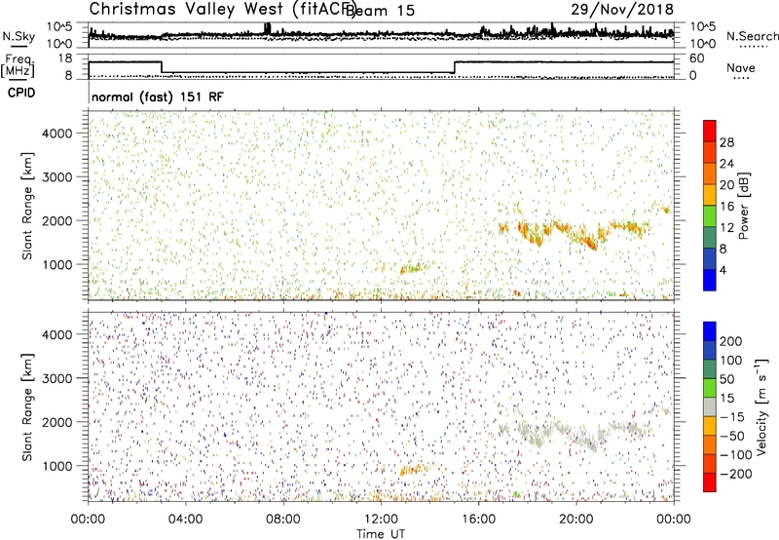
Task: Click the Slant Range label of the velocity panel
Action: [x=27, y=406]
